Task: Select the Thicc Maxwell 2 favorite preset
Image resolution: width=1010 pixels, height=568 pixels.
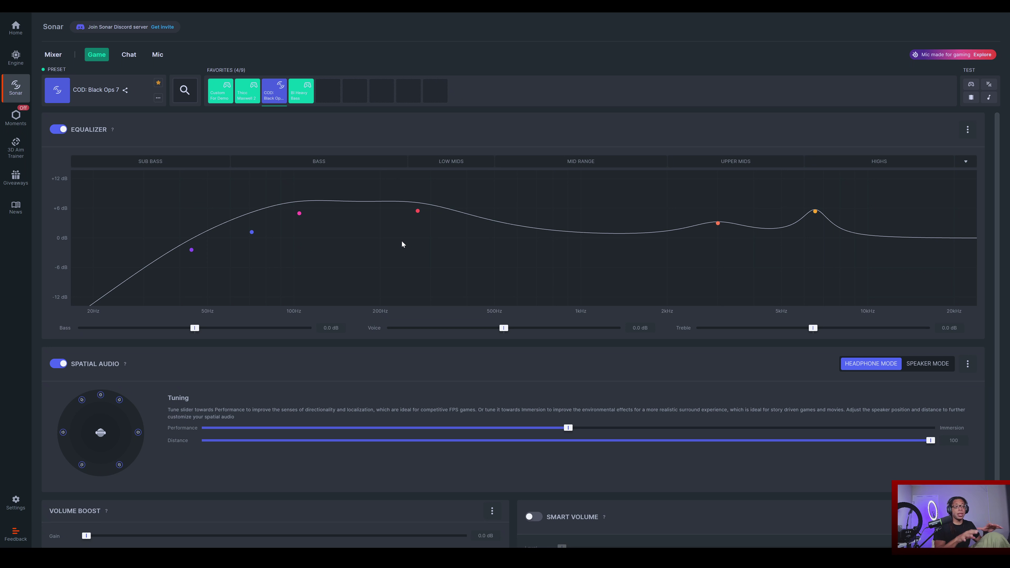Action: coord(247,90)
